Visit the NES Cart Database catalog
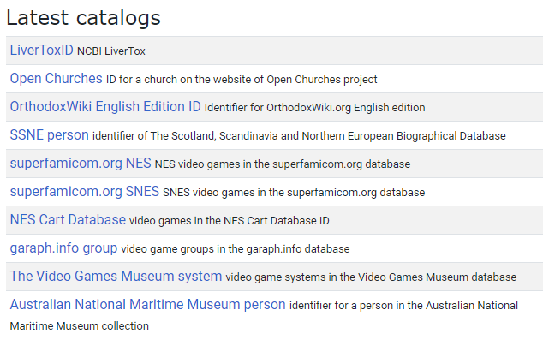 pyautogui.click(x=68, y=220)
